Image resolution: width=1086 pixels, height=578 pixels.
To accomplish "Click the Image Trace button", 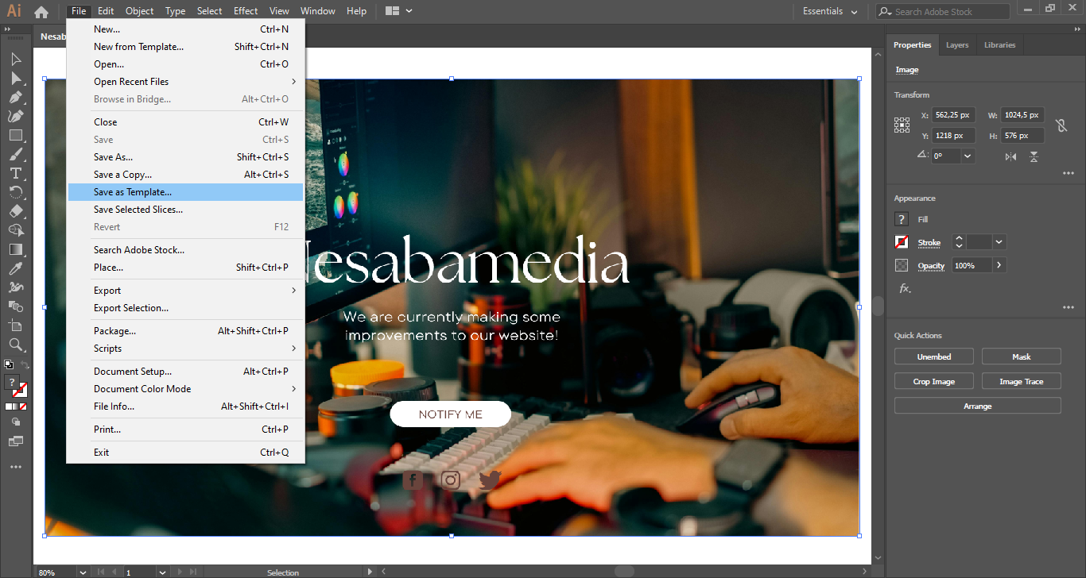I will pos(1021,382).
